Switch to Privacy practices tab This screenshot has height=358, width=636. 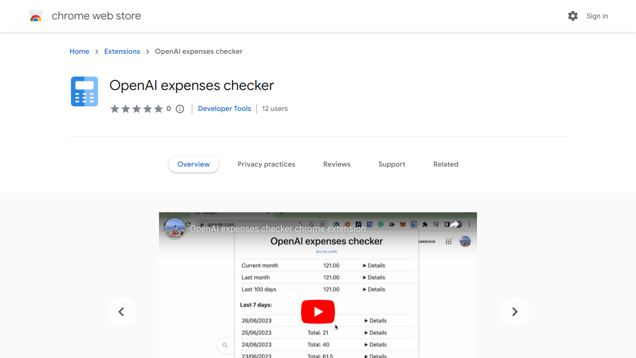pos(266,164)
